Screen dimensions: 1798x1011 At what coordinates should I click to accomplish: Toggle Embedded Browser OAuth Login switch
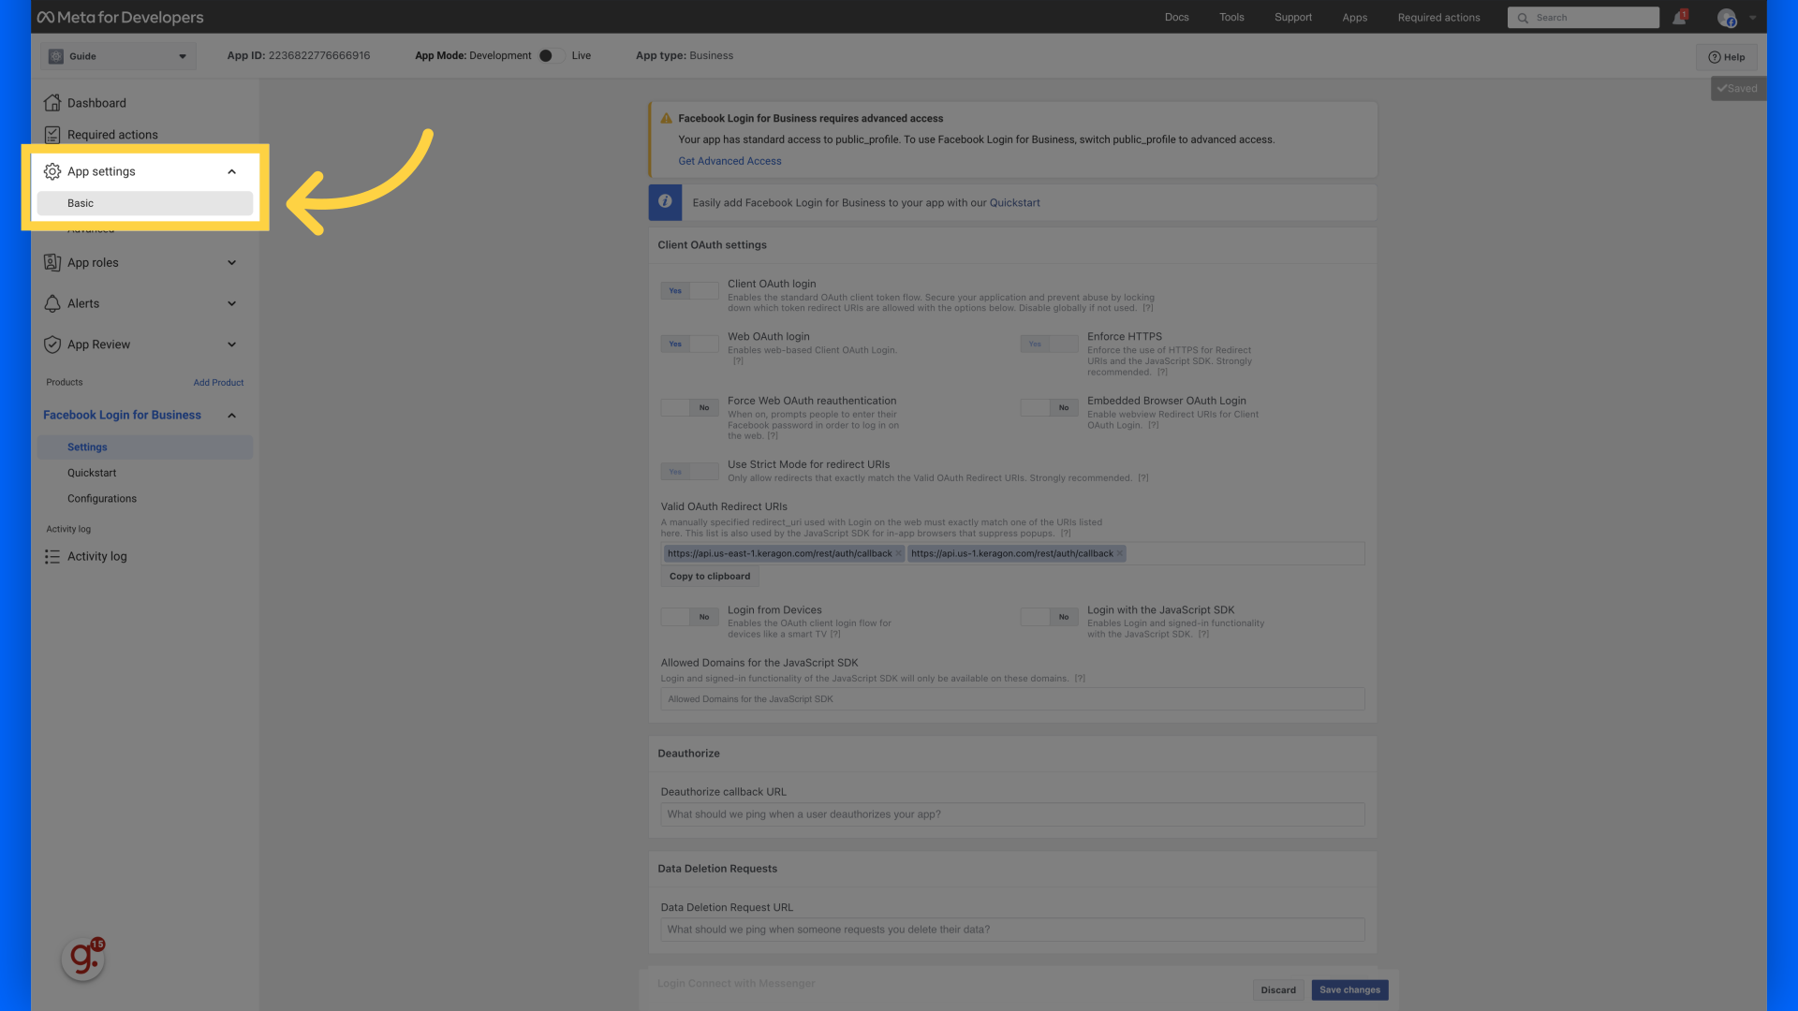(1049, 408)
